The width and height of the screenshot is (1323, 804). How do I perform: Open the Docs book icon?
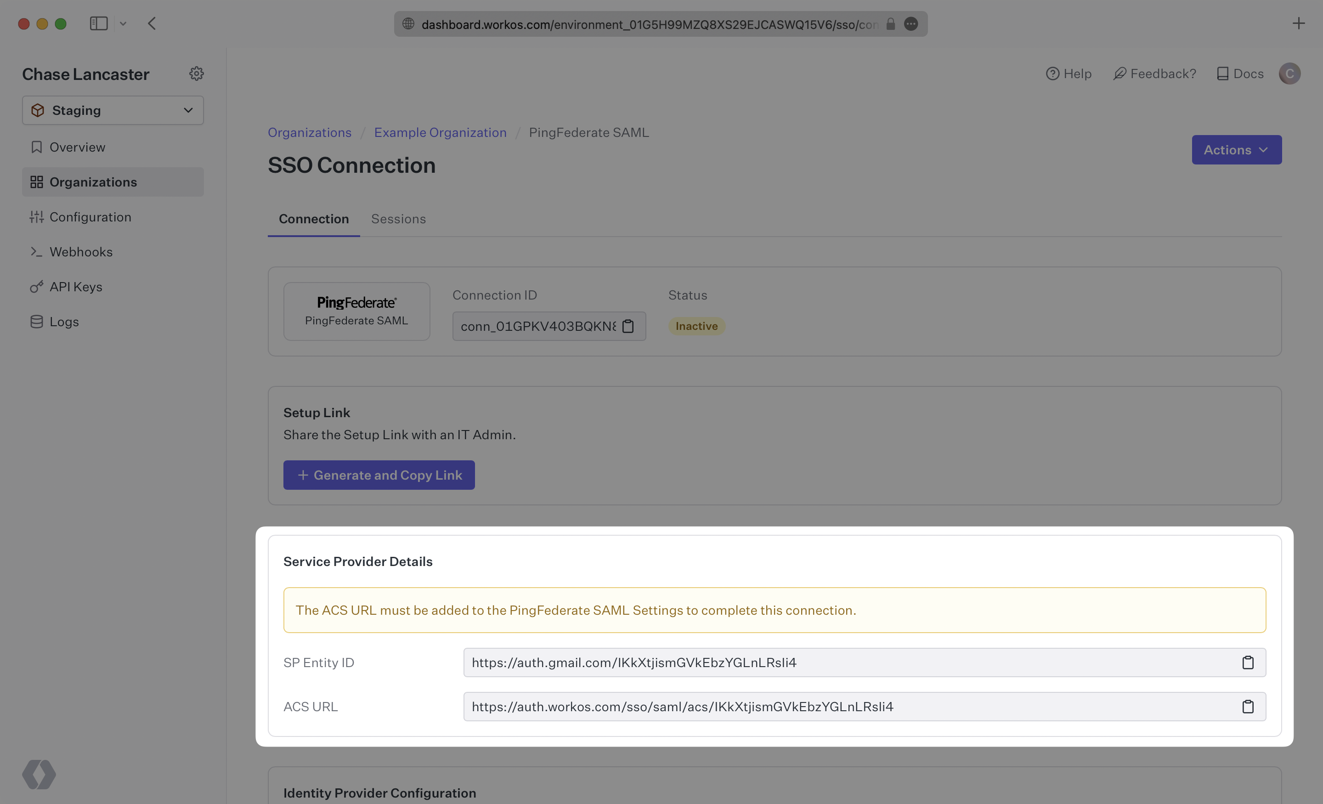pyautogui.click(x=1224, y=73)
